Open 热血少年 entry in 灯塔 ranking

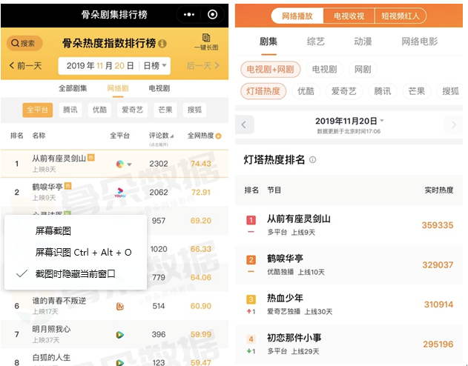(349, 305)
